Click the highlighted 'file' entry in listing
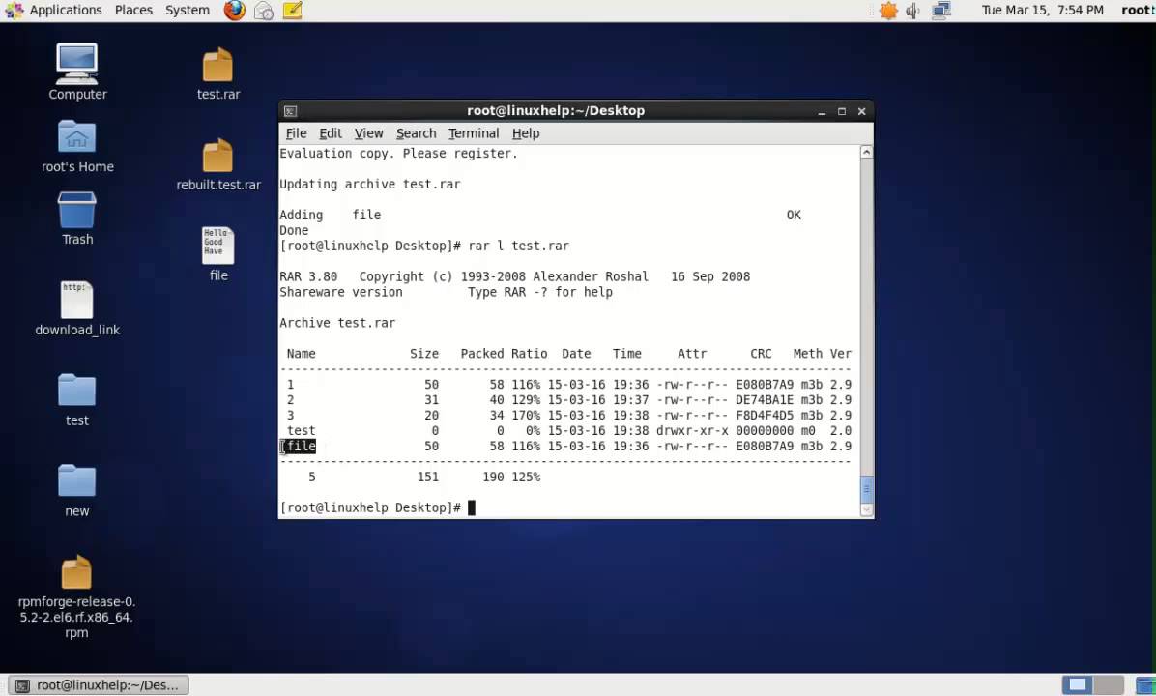1156x696 pixels. pyautogui.click(x=301, y=446)
